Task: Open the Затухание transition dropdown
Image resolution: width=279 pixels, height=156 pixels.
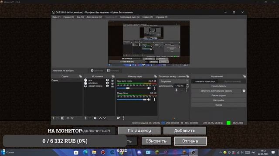Action: coord(174,81)
